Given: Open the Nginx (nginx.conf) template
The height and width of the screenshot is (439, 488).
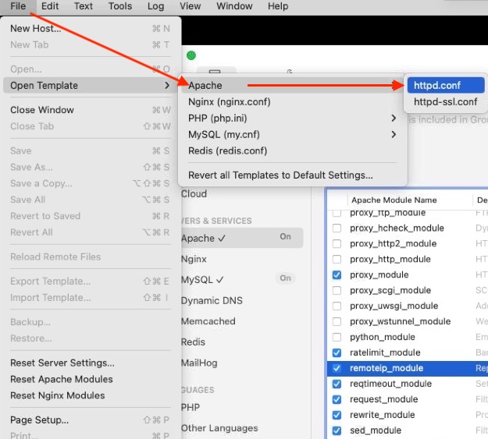Looking at the screenshot, I should (293, 101).
